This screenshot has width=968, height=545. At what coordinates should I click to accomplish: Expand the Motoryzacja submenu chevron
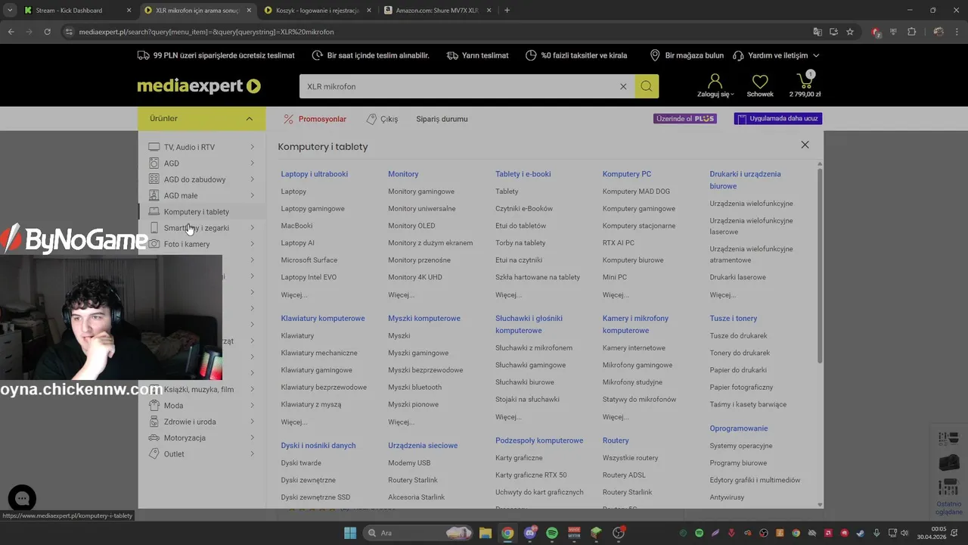(253, 438)
